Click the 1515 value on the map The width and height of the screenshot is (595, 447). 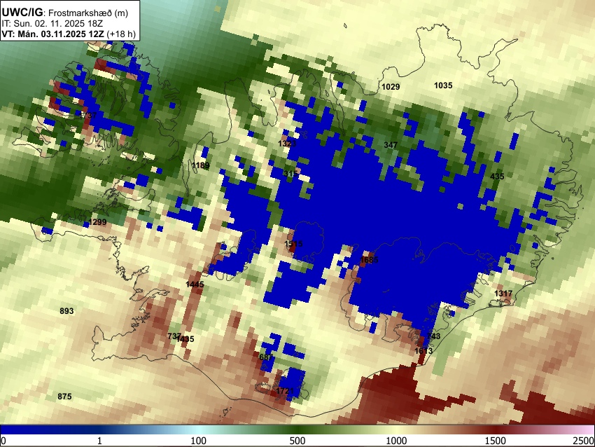point(293,244)
